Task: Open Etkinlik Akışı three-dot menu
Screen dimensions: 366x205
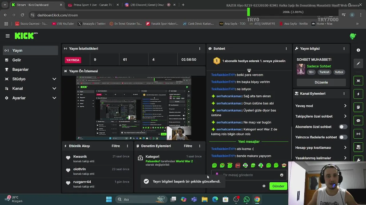Action: [x=128, y=146]
